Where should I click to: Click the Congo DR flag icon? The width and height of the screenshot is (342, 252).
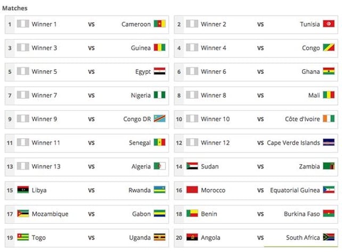(x=160, y=119)
